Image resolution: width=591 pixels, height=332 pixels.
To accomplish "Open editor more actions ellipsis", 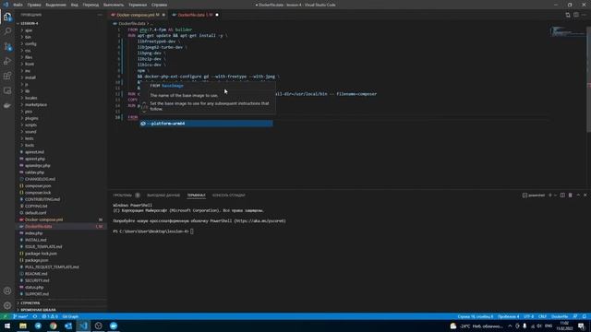I will [x=585, y=15].
